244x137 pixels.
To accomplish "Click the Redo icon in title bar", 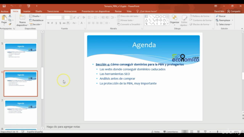I will click(20, 6).
